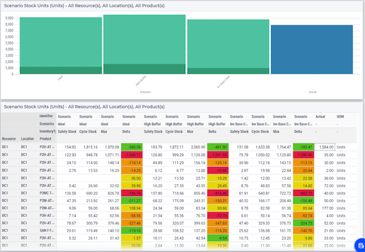This screenshot has width=365, height=252.
Task: Click the green delta cell -9.54
Action: click(218, 238)
